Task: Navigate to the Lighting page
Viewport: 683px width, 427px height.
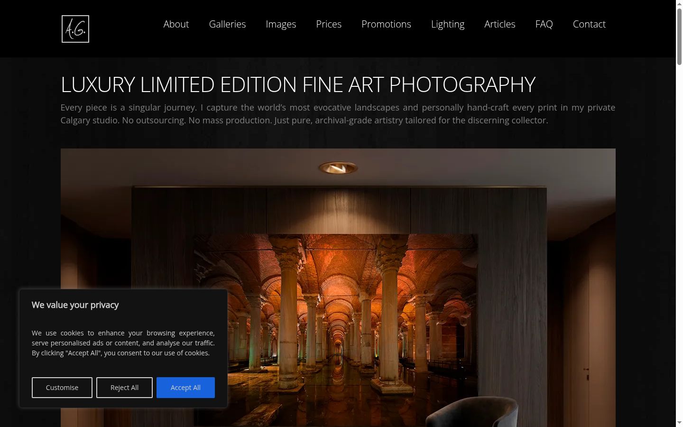Action: click(448, 24)
